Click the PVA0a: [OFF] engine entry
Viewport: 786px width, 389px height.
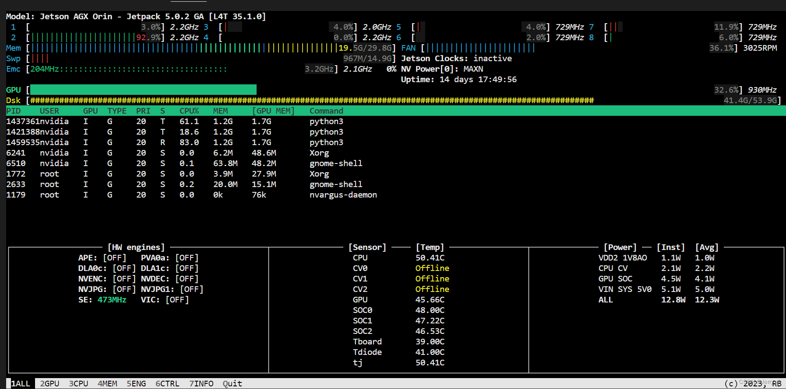coord(169,257)
